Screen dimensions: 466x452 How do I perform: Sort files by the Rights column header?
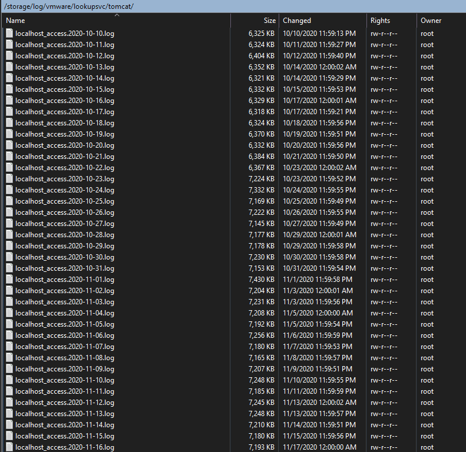pyautogui.click(x=391, y=21)
